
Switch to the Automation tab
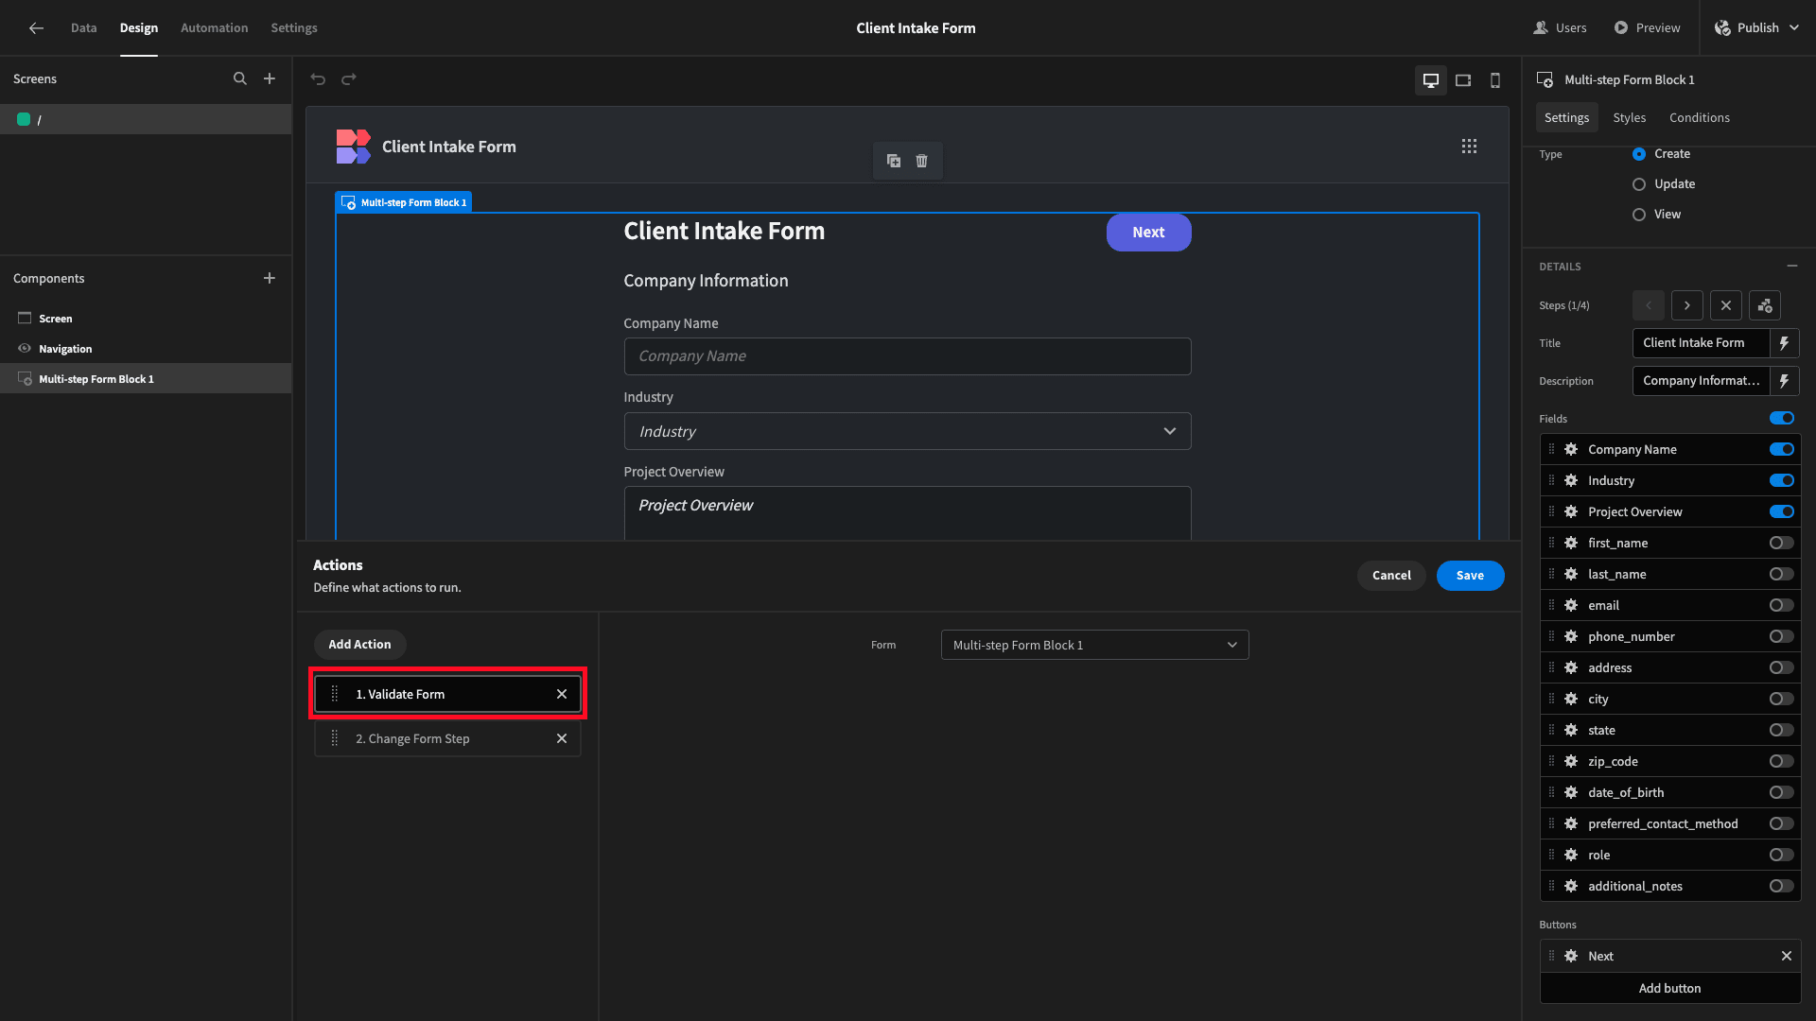coord(214,28)
